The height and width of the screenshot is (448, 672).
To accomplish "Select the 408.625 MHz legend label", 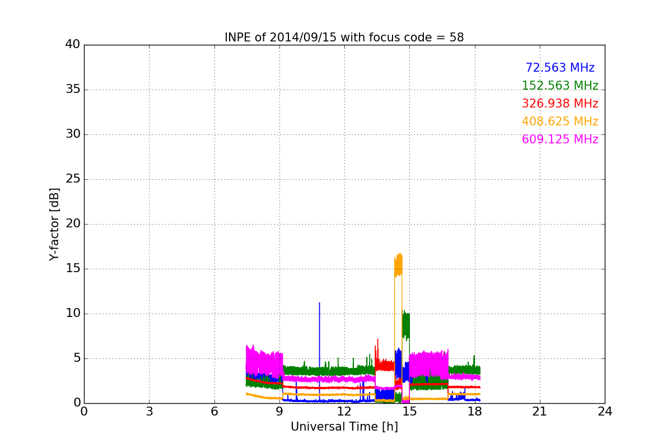I will [x=560, y=122].
